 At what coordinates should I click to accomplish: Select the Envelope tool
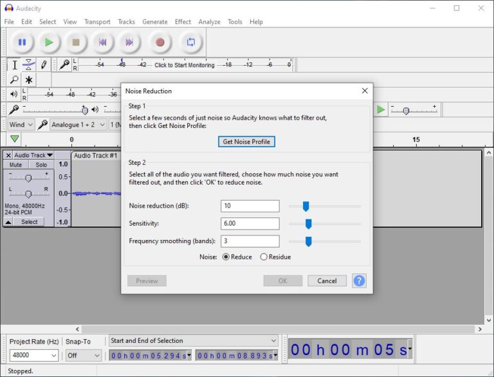(29, 65)
